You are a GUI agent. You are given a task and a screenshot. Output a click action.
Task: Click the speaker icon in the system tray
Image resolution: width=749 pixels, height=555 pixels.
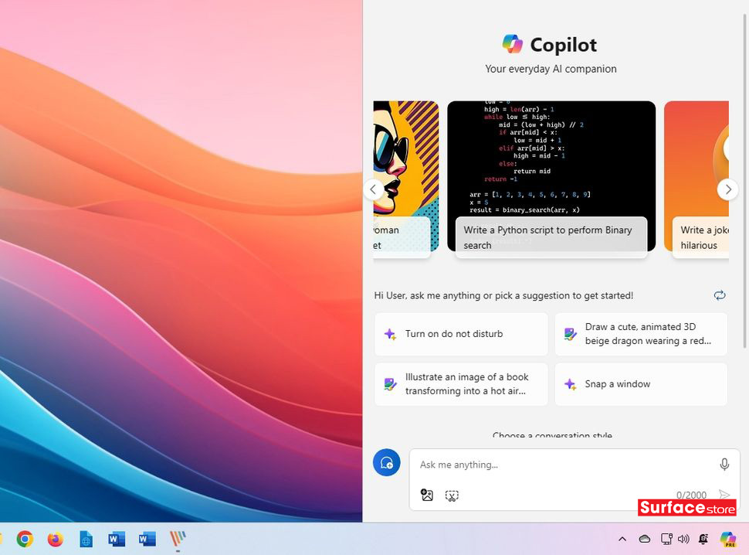click(683, 539)
